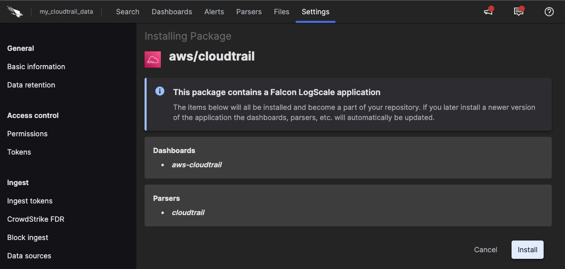Image resolution: width=565 pixels, height=269 pixels.
Task: Open the Parsers tab
Action: tap(249, 12)
